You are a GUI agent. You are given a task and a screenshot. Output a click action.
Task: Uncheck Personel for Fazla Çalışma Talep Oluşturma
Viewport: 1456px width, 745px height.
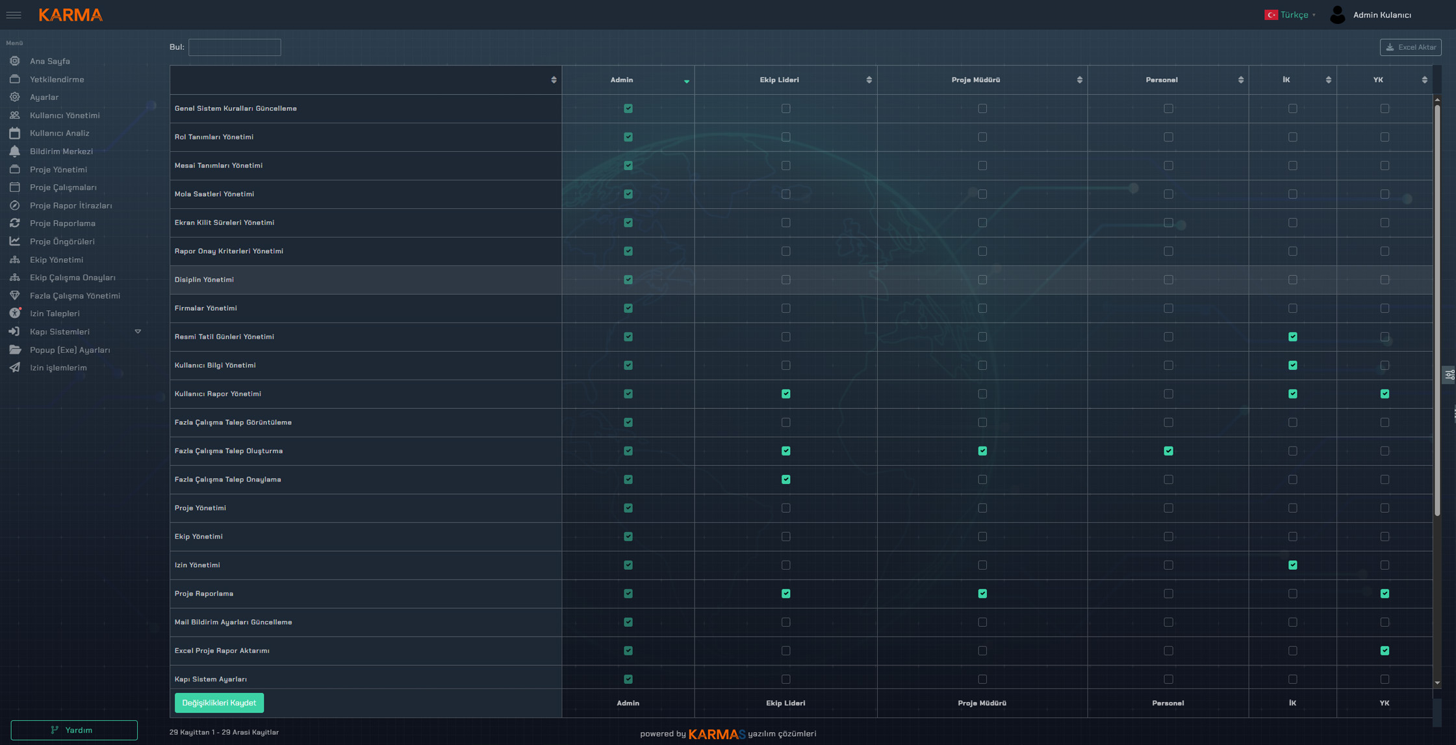(1168, 451)
